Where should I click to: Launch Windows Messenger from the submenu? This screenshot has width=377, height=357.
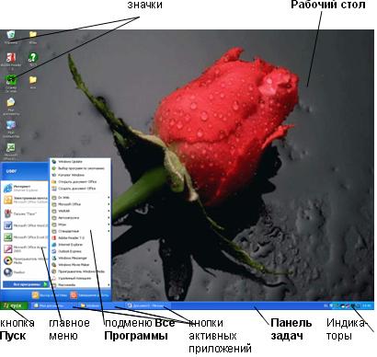[x=80, y=258]
